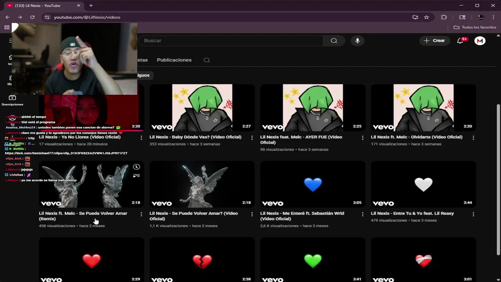This screenshot has width=501, height=282.
Task: Open a new browser tab
Action: point(91,5)
